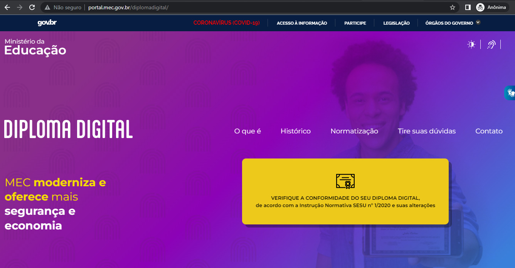Reload the page with the refresh icon

coord(32,7)
